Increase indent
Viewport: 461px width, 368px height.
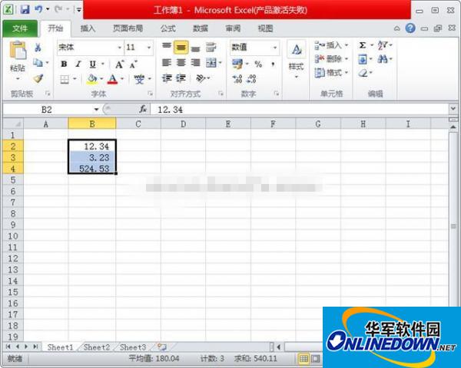(x=181, y=78)
